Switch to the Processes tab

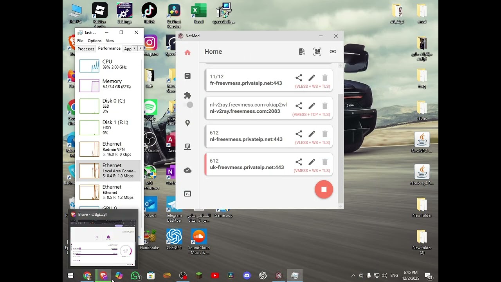[x=86, y=49]
